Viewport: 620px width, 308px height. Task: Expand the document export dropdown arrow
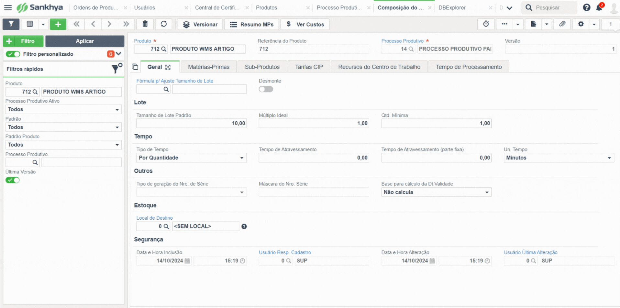tap(547, 24)
